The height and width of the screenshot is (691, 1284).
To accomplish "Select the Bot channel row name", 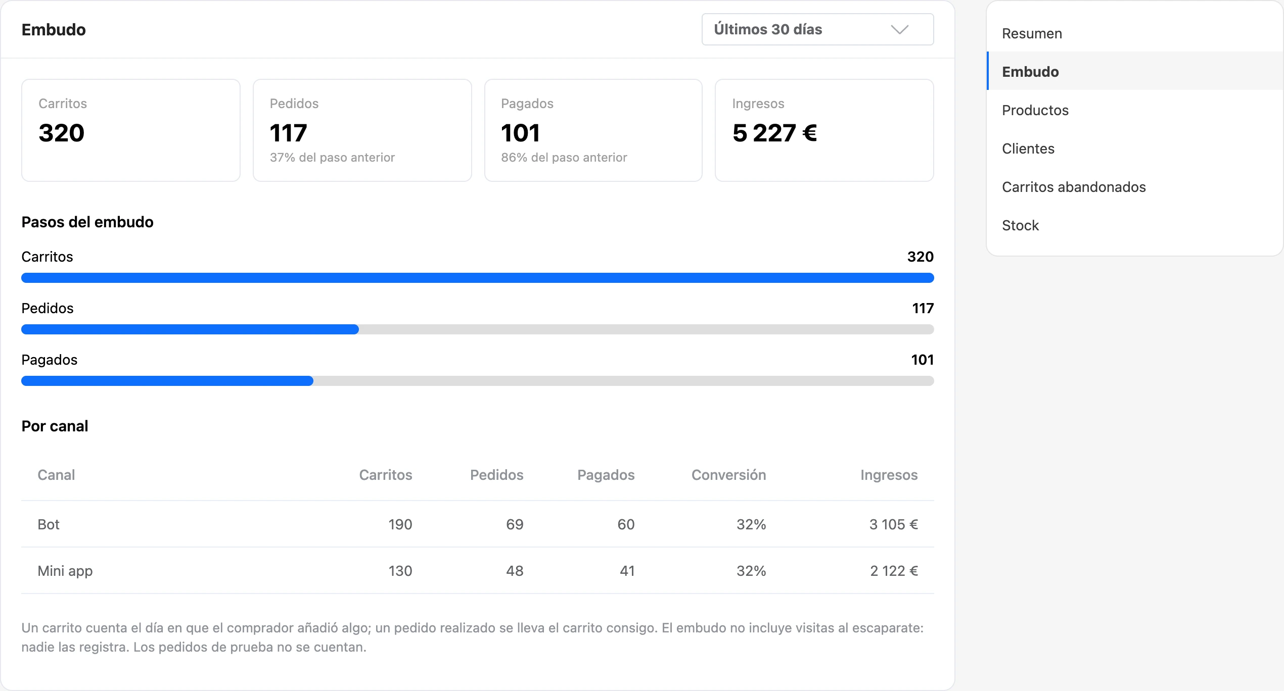I will point(49,524).
